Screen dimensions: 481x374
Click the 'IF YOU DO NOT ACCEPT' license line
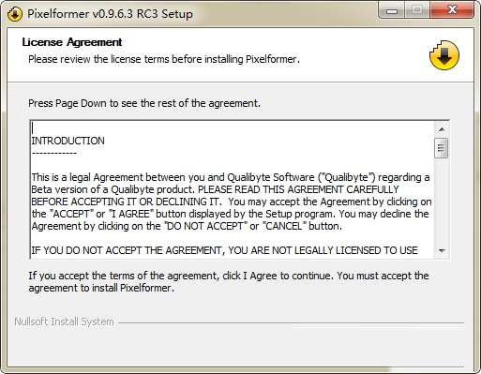(x=224, y=250)
